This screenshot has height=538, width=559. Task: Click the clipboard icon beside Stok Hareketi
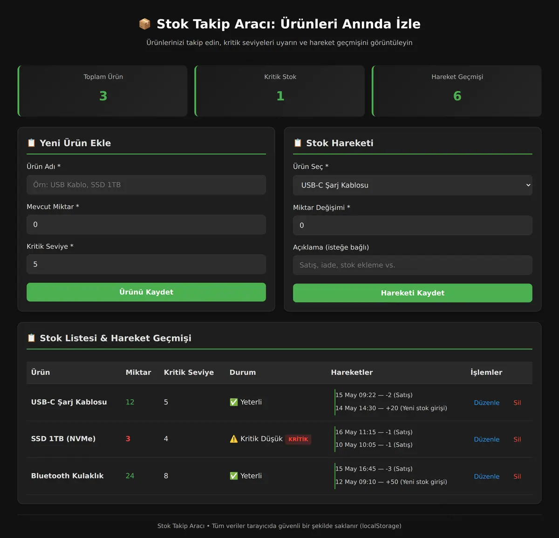298,143
